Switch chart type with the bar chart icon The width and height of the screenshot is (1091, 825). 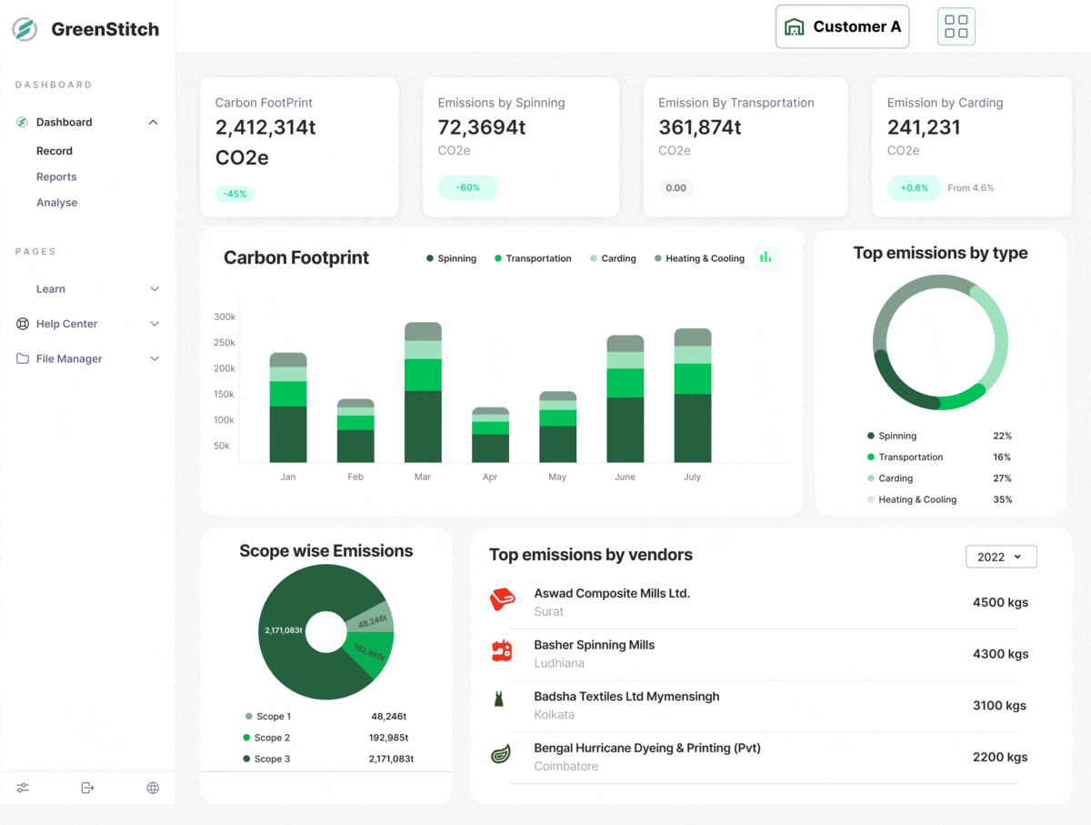coord(766,257)
